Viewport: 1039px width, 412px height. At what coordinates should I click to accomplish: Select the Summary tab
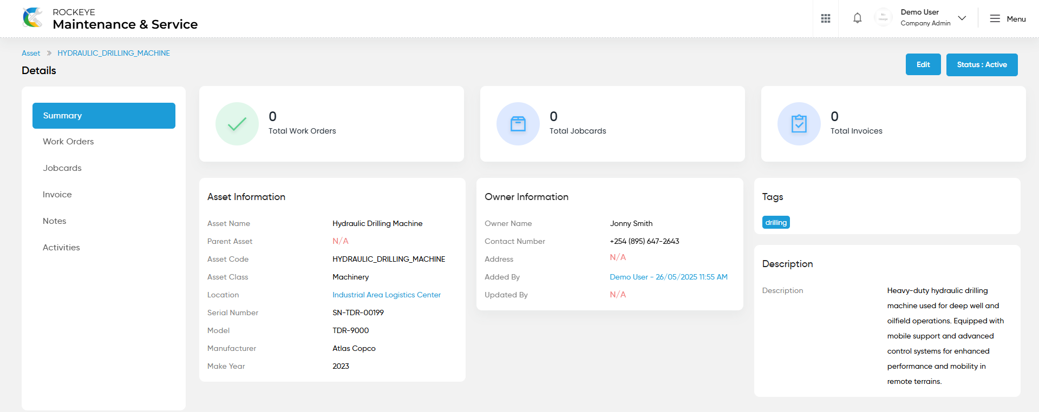[x=104, y=116]
